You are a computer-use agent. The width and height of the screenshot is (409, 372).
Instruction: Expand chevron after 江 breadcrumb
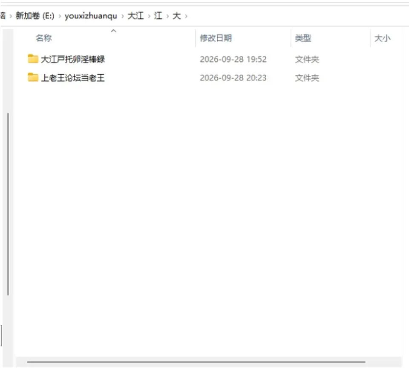(167, 16)
